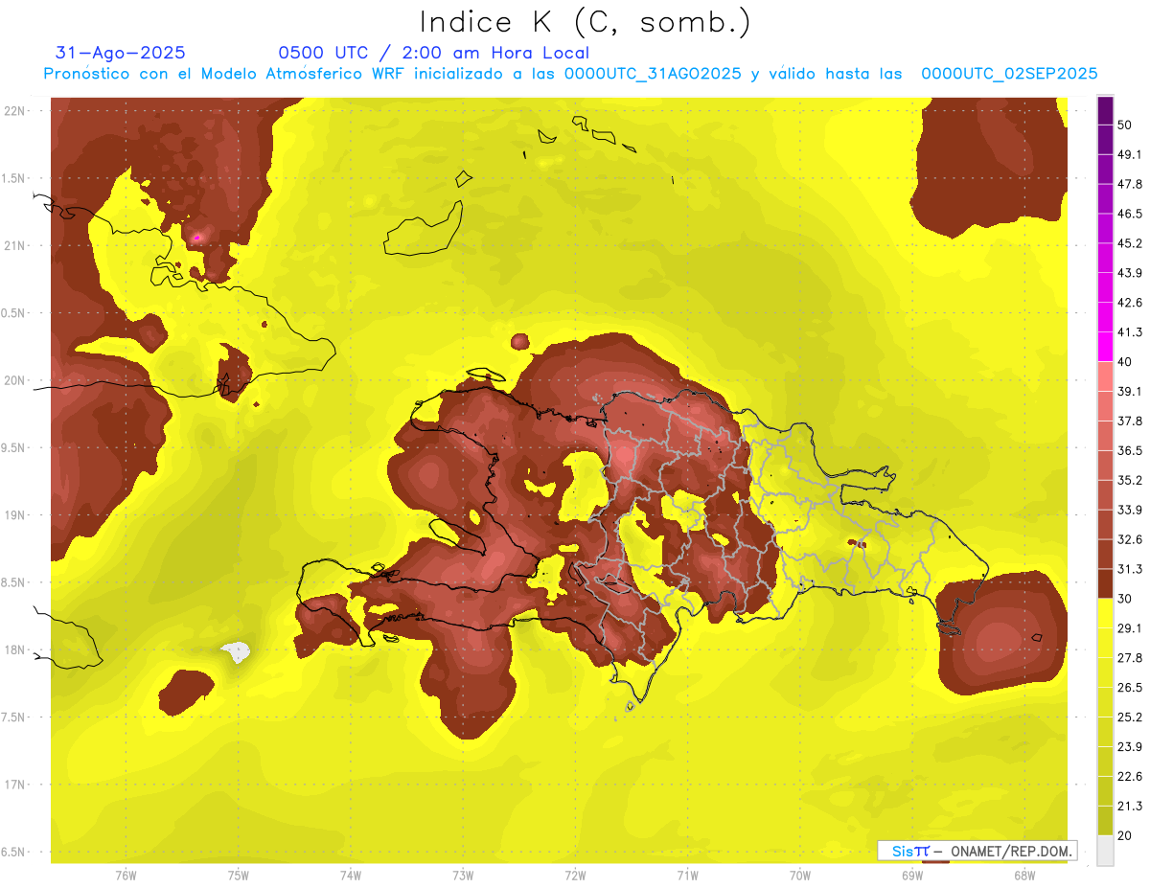The height and width of the screenshot is (888, 1150).
Task: Click the colorbar value "23.9"
Action: 1130,746
